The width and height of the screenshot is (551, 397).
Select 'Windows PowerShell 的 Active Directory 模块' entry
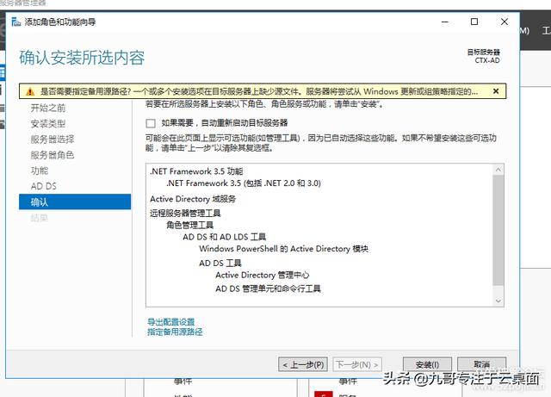tap(283, 249)
